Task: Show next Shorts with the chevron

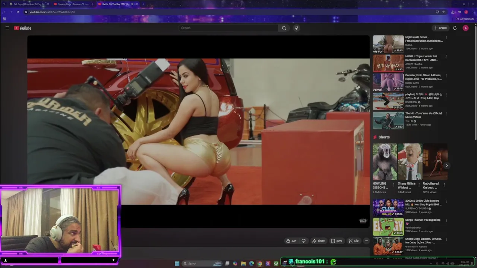Action: coord(446,166)
